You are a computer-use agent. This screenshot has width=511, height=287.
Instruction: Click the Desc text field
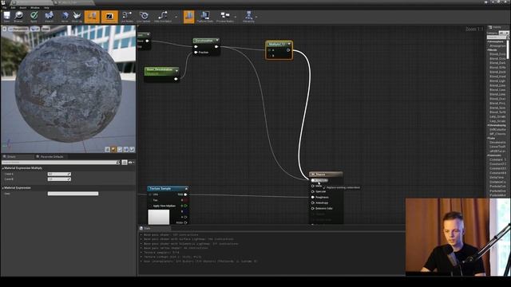[x=73, y=194]
